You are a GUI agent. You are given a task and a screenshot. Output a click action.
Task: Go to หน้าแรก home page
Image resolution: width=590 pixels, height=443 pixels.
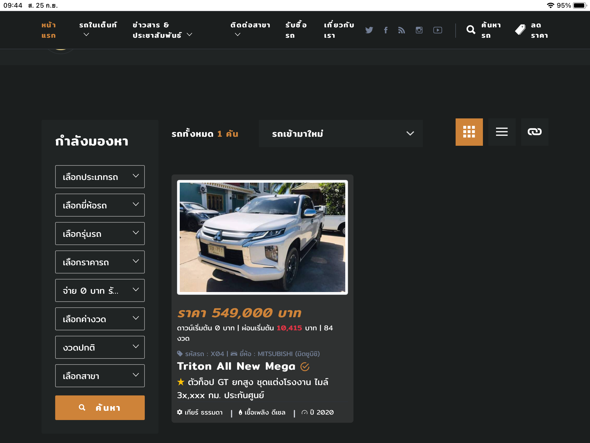click(49, 30)
